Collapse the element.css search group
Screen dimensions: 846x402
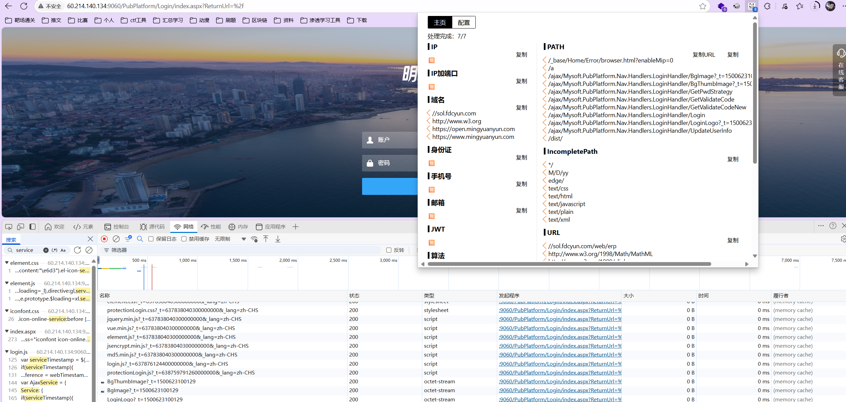[x=7, y=263]
